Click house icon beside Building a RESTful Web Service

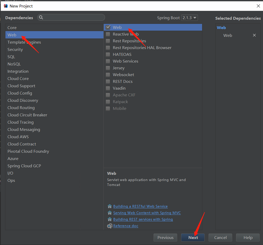coord(110,206)
